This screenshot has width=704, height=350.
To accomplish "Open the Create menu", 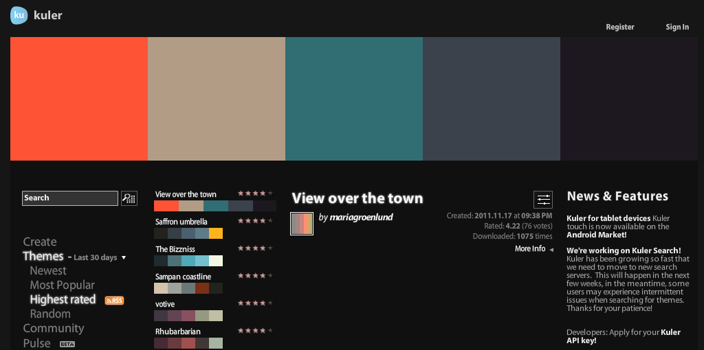I will tap(40, 242).
